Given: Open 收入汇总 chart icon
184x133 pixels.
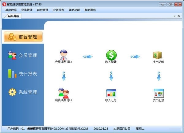Looking at the screenshot, I should pos(111,93).
